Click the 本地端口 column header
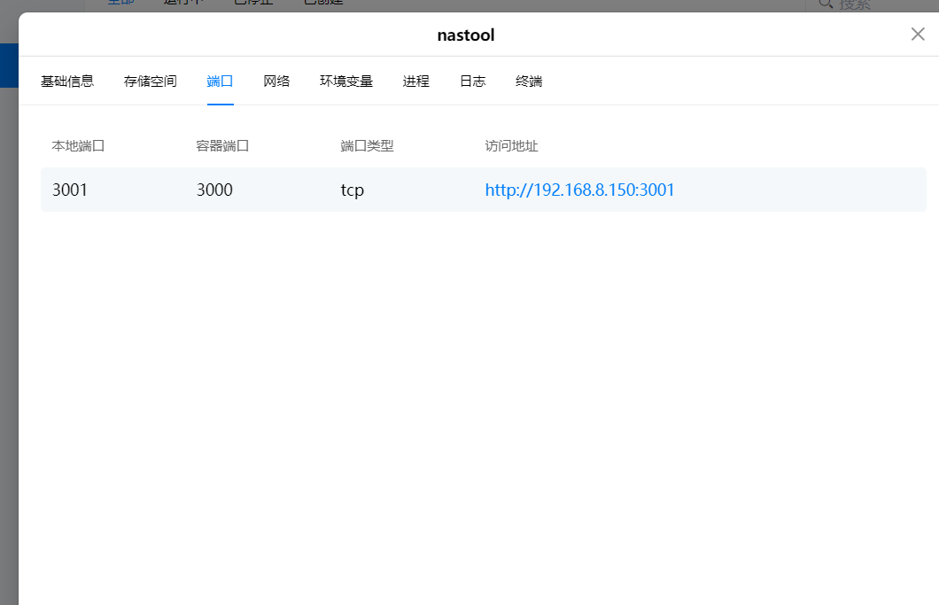Screen dimensions: 939x605 [79, 146]
